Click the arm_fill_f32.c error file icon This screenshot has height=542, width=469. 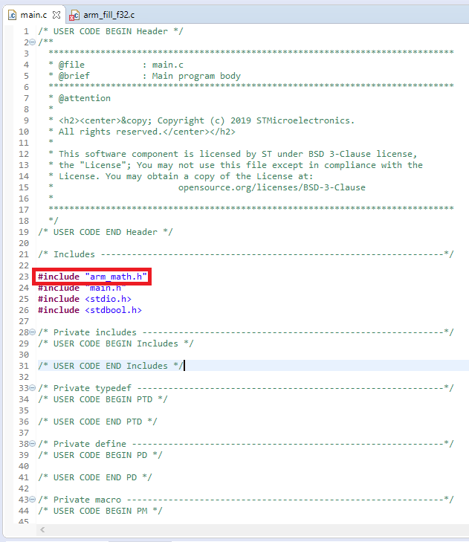point(74,15)
